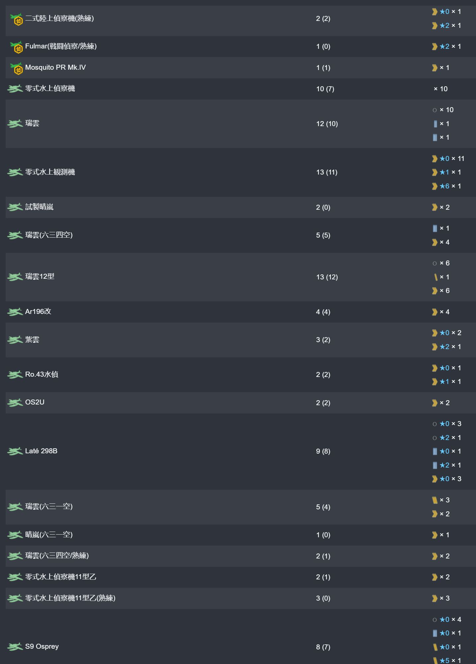The width and height of the screenshot is (476, 664).
Task: Click the seaplane icon beside 瑞雲12型
Action: [x=15, y=277]
